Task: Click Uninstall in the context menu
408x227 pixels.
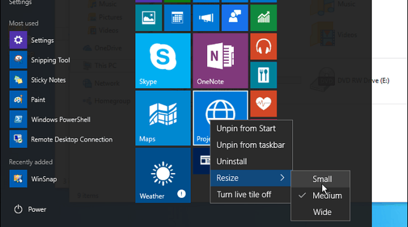Action: [232, 161]
